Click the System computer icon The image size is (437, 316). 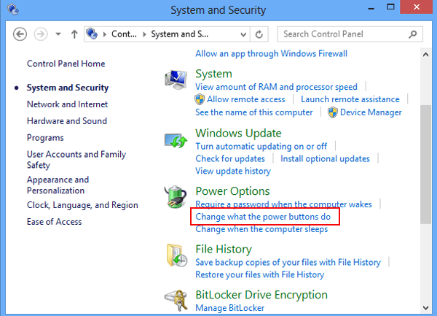(176, 80)
